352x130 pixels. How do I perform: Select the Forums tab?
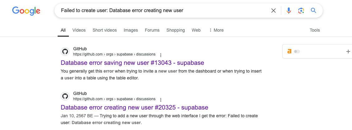point(152,30)
